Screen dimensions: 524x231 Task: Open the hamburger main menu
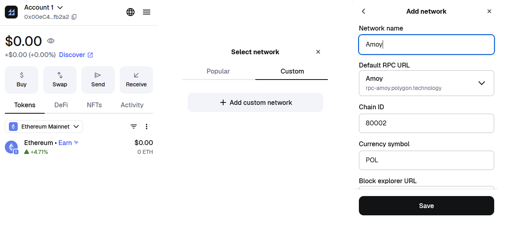click(147, 12)
